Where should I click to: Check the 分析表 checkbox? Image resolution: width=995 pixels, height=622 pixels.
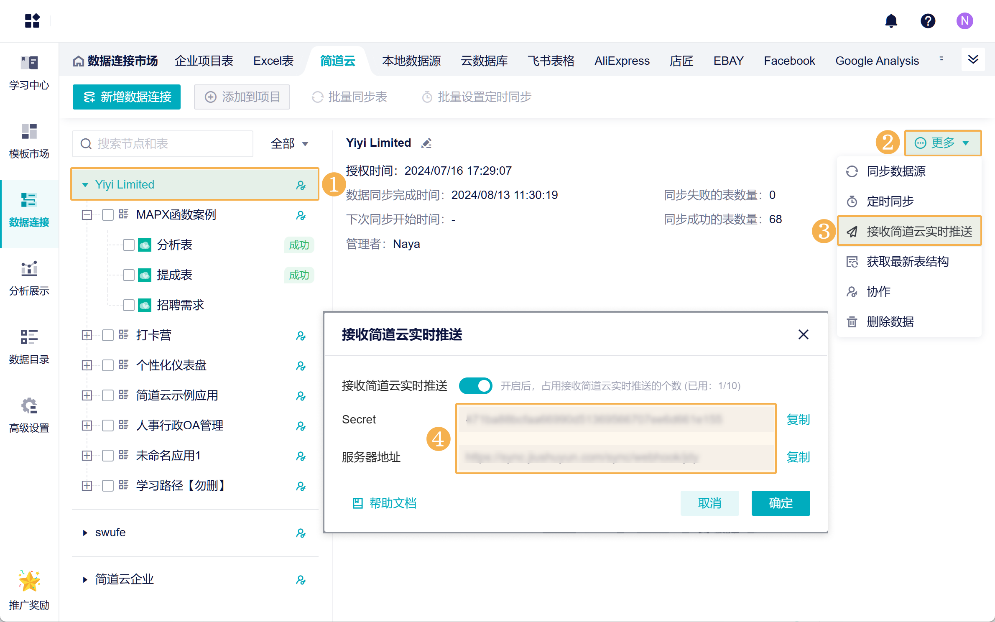point(129,245)
